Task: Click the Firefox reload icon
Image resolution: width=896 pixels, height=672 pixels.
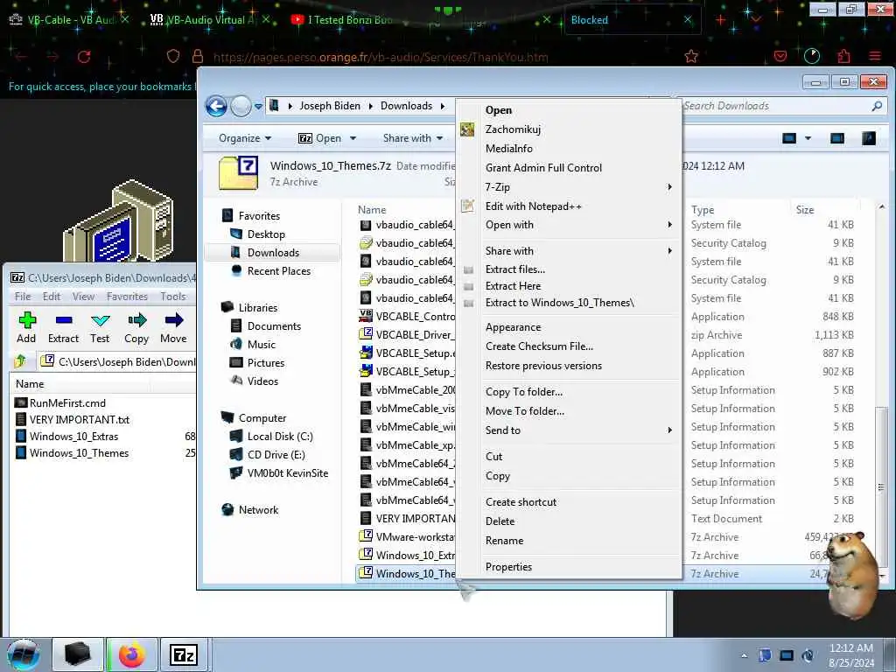Action: tap(84, 57)
